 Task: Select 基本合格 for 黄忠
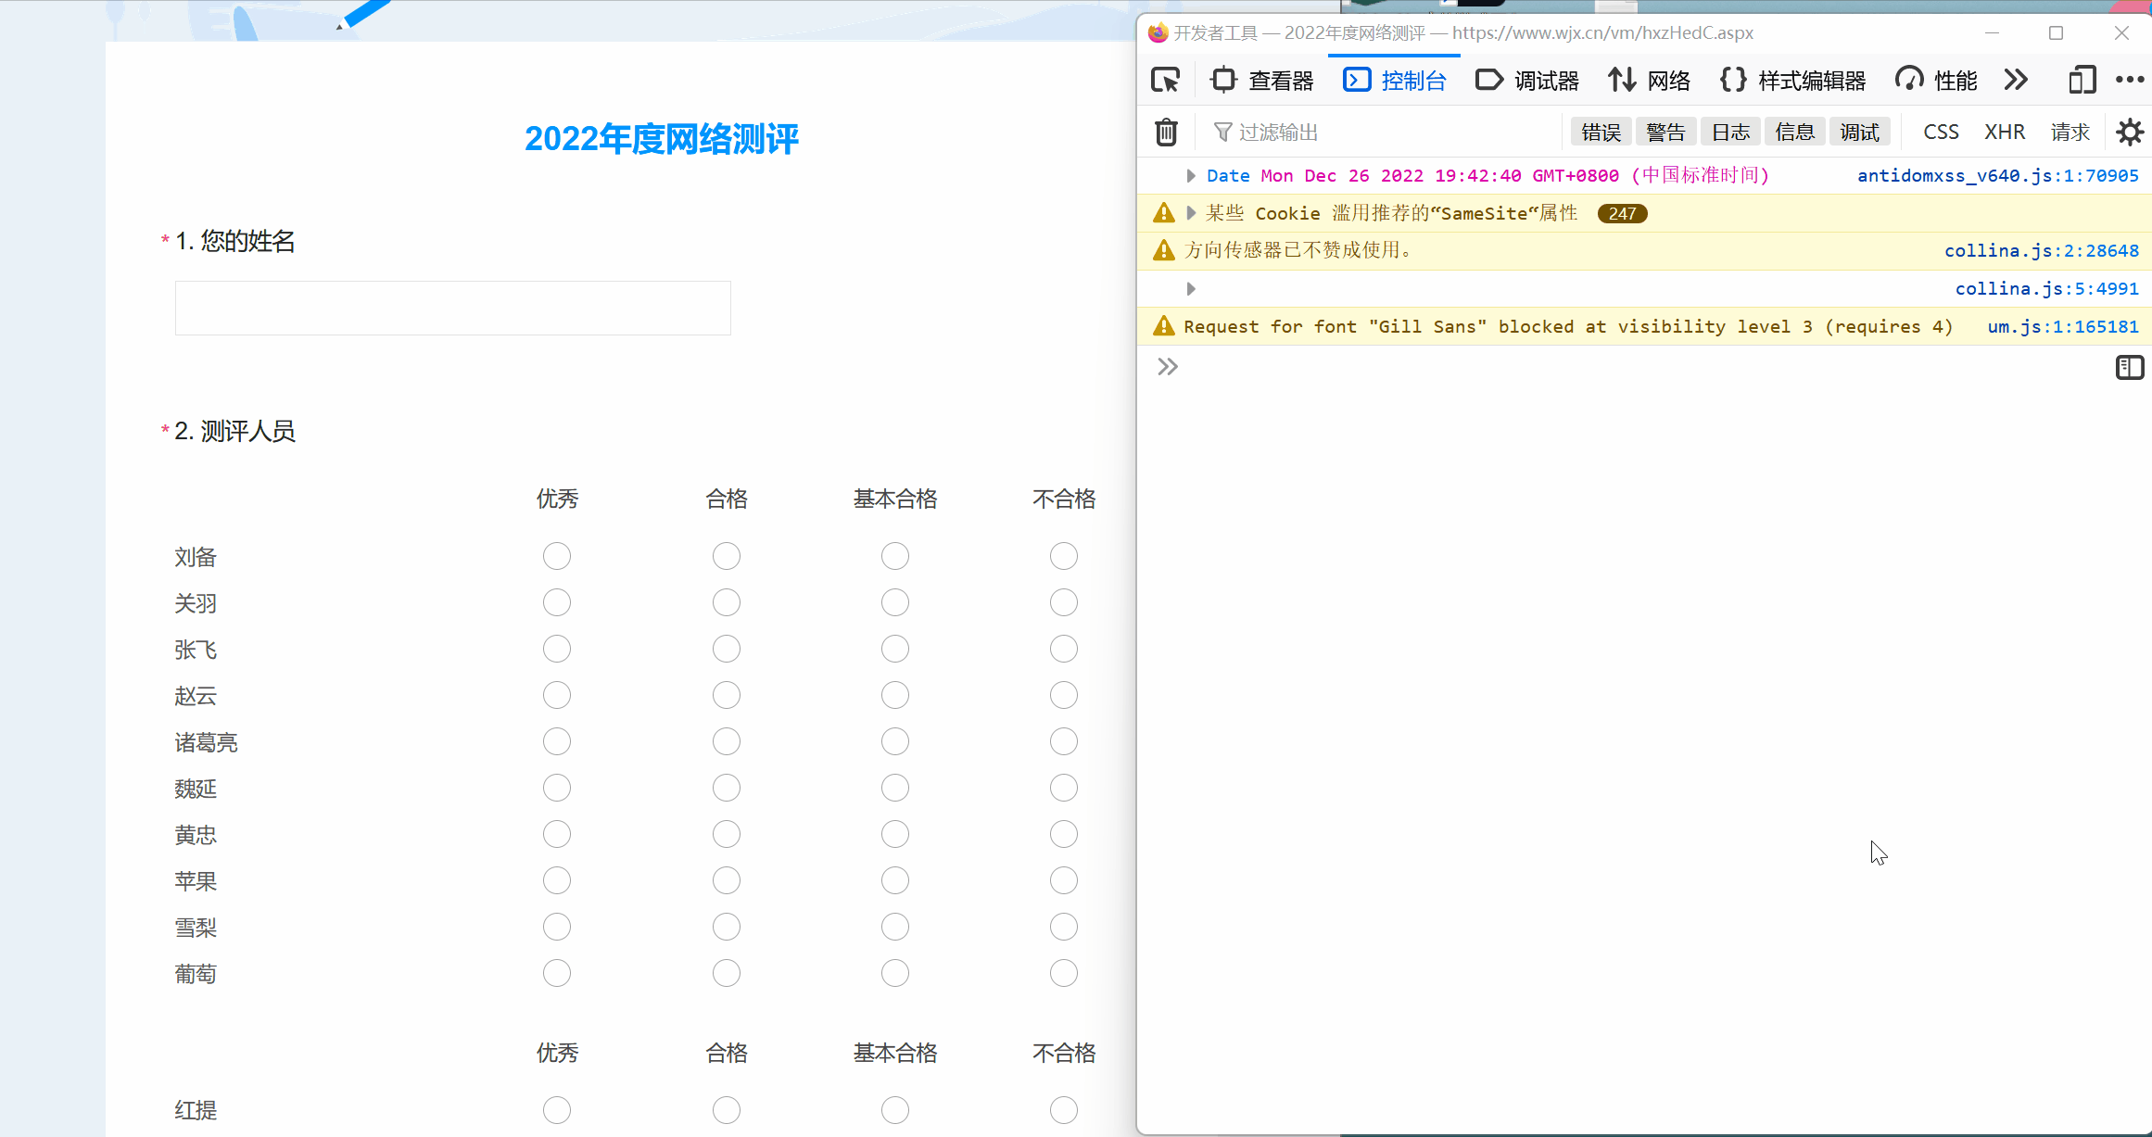point(895,834)
